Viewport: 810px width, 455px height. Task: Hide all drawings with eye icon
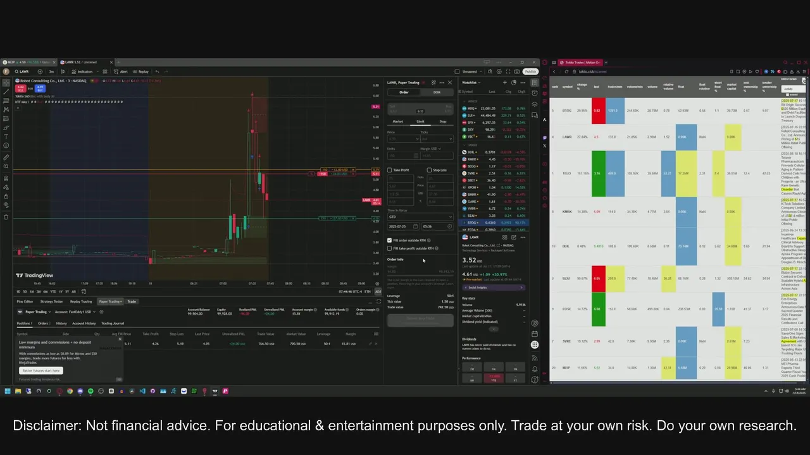point(6,205)
